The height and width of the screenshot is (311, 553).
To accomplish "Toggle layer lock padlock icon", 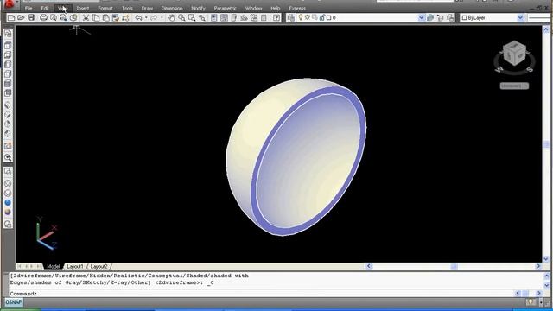I will coord(321,17).
